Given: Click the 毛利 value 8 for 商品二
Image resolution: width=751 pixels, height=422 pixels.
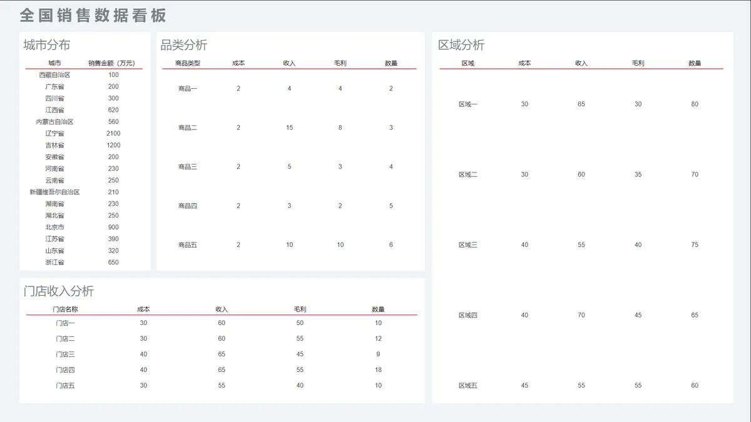Looking at the screenshot, I should pos(340,128).
